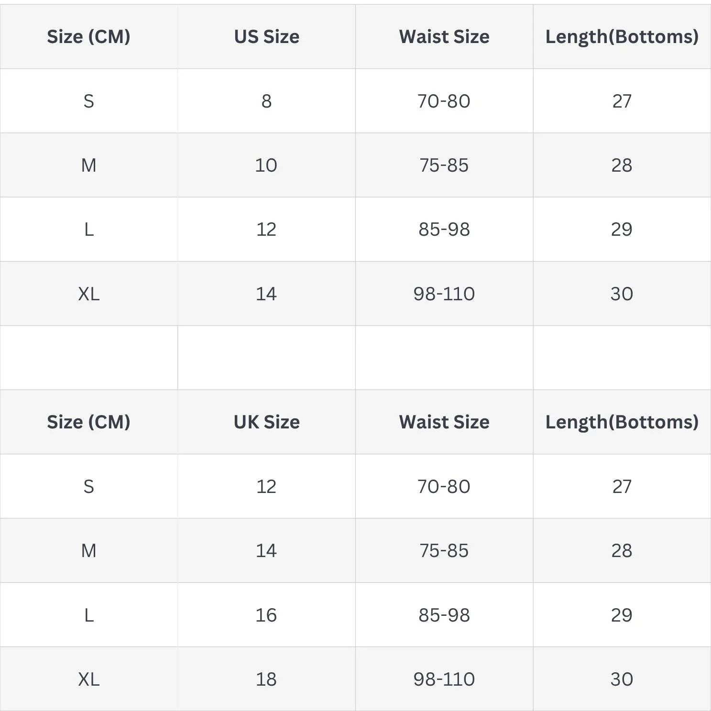Click waist 98-110 in UK table
The height and width of the screenshot is (711, 711).
click(x=444, y=679)
